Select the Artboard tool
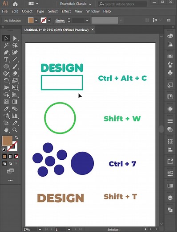This screenshot has height=232, width=177. pyautogui.click(x=6, y=123)
